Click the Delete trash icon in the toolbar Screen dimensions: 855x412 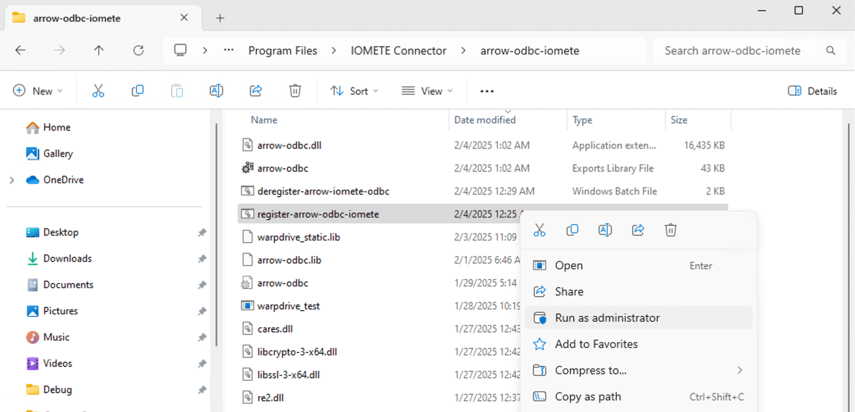[x=295, y=91]
